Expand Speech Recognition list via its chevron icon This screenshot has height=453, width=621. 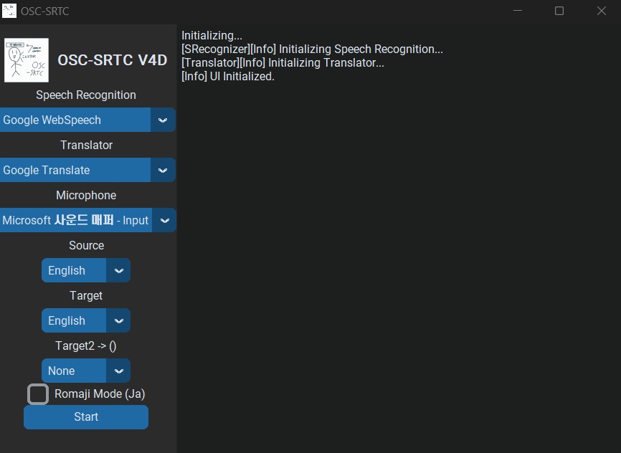click(x=163, y=120)
